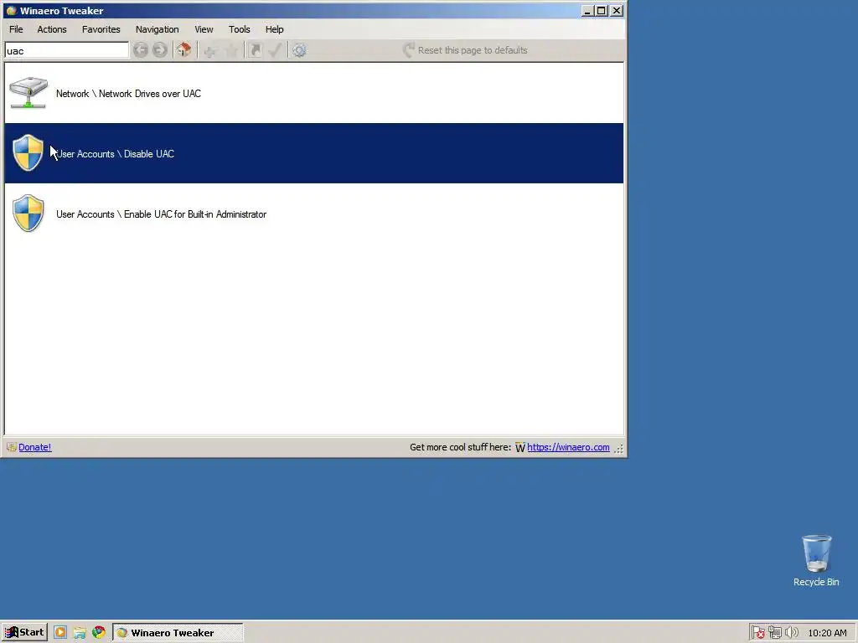Open the settings gear icon in toolbar
This screenshot has width=858, height=643.
(x=299, y=51)
